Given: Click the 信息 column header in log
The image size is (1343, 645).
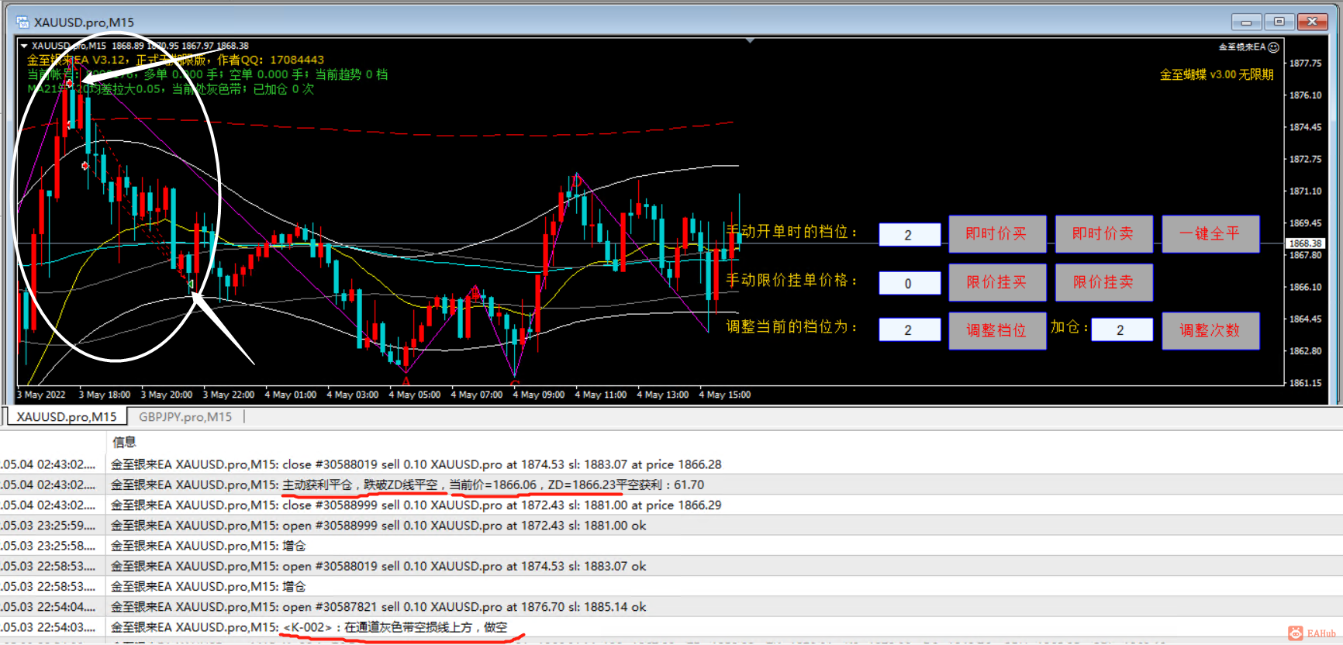Looking at the screenshot, I should pyautogui.click(x=124, y=442).
